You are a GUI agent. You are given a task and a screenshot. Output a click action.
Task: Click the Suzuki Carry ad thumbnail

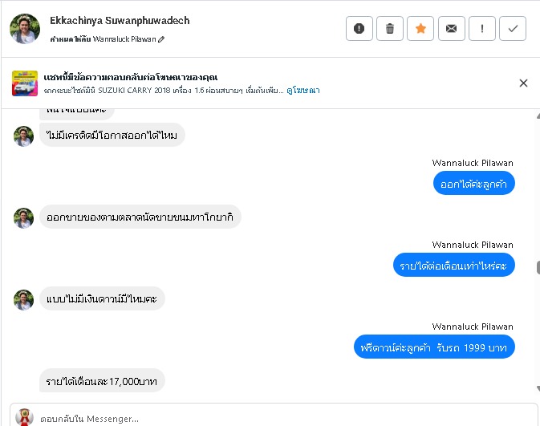pos(25,83)
